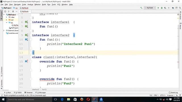
Task: Run with coverage icon in toolbar
Action: tap(165, 8)
